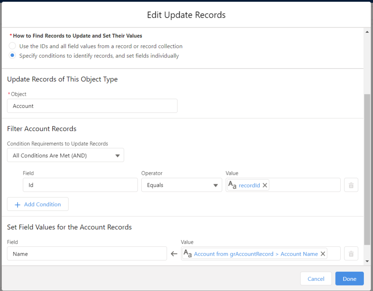Remove the recordId value pill
This screenshot has width=373, height=291.
tap(265, 185)
